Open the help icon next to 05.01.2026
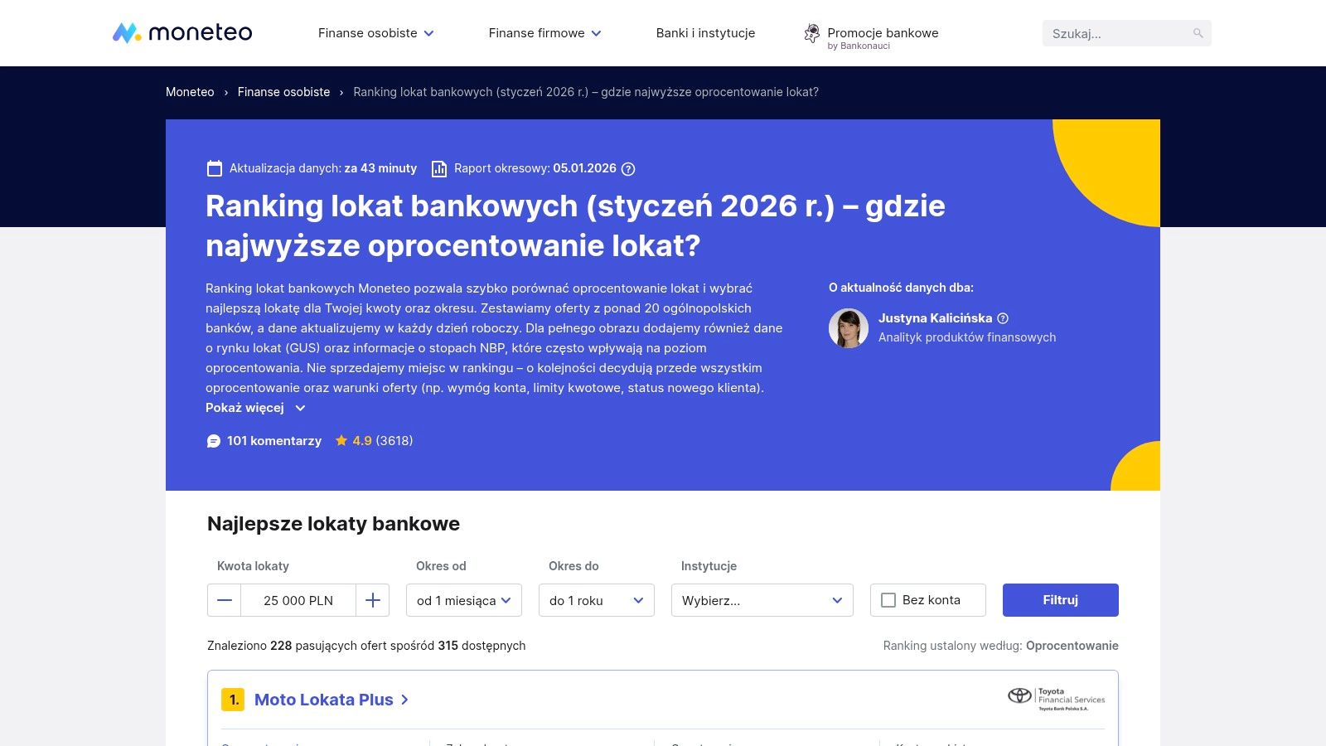 pos(628,169)
